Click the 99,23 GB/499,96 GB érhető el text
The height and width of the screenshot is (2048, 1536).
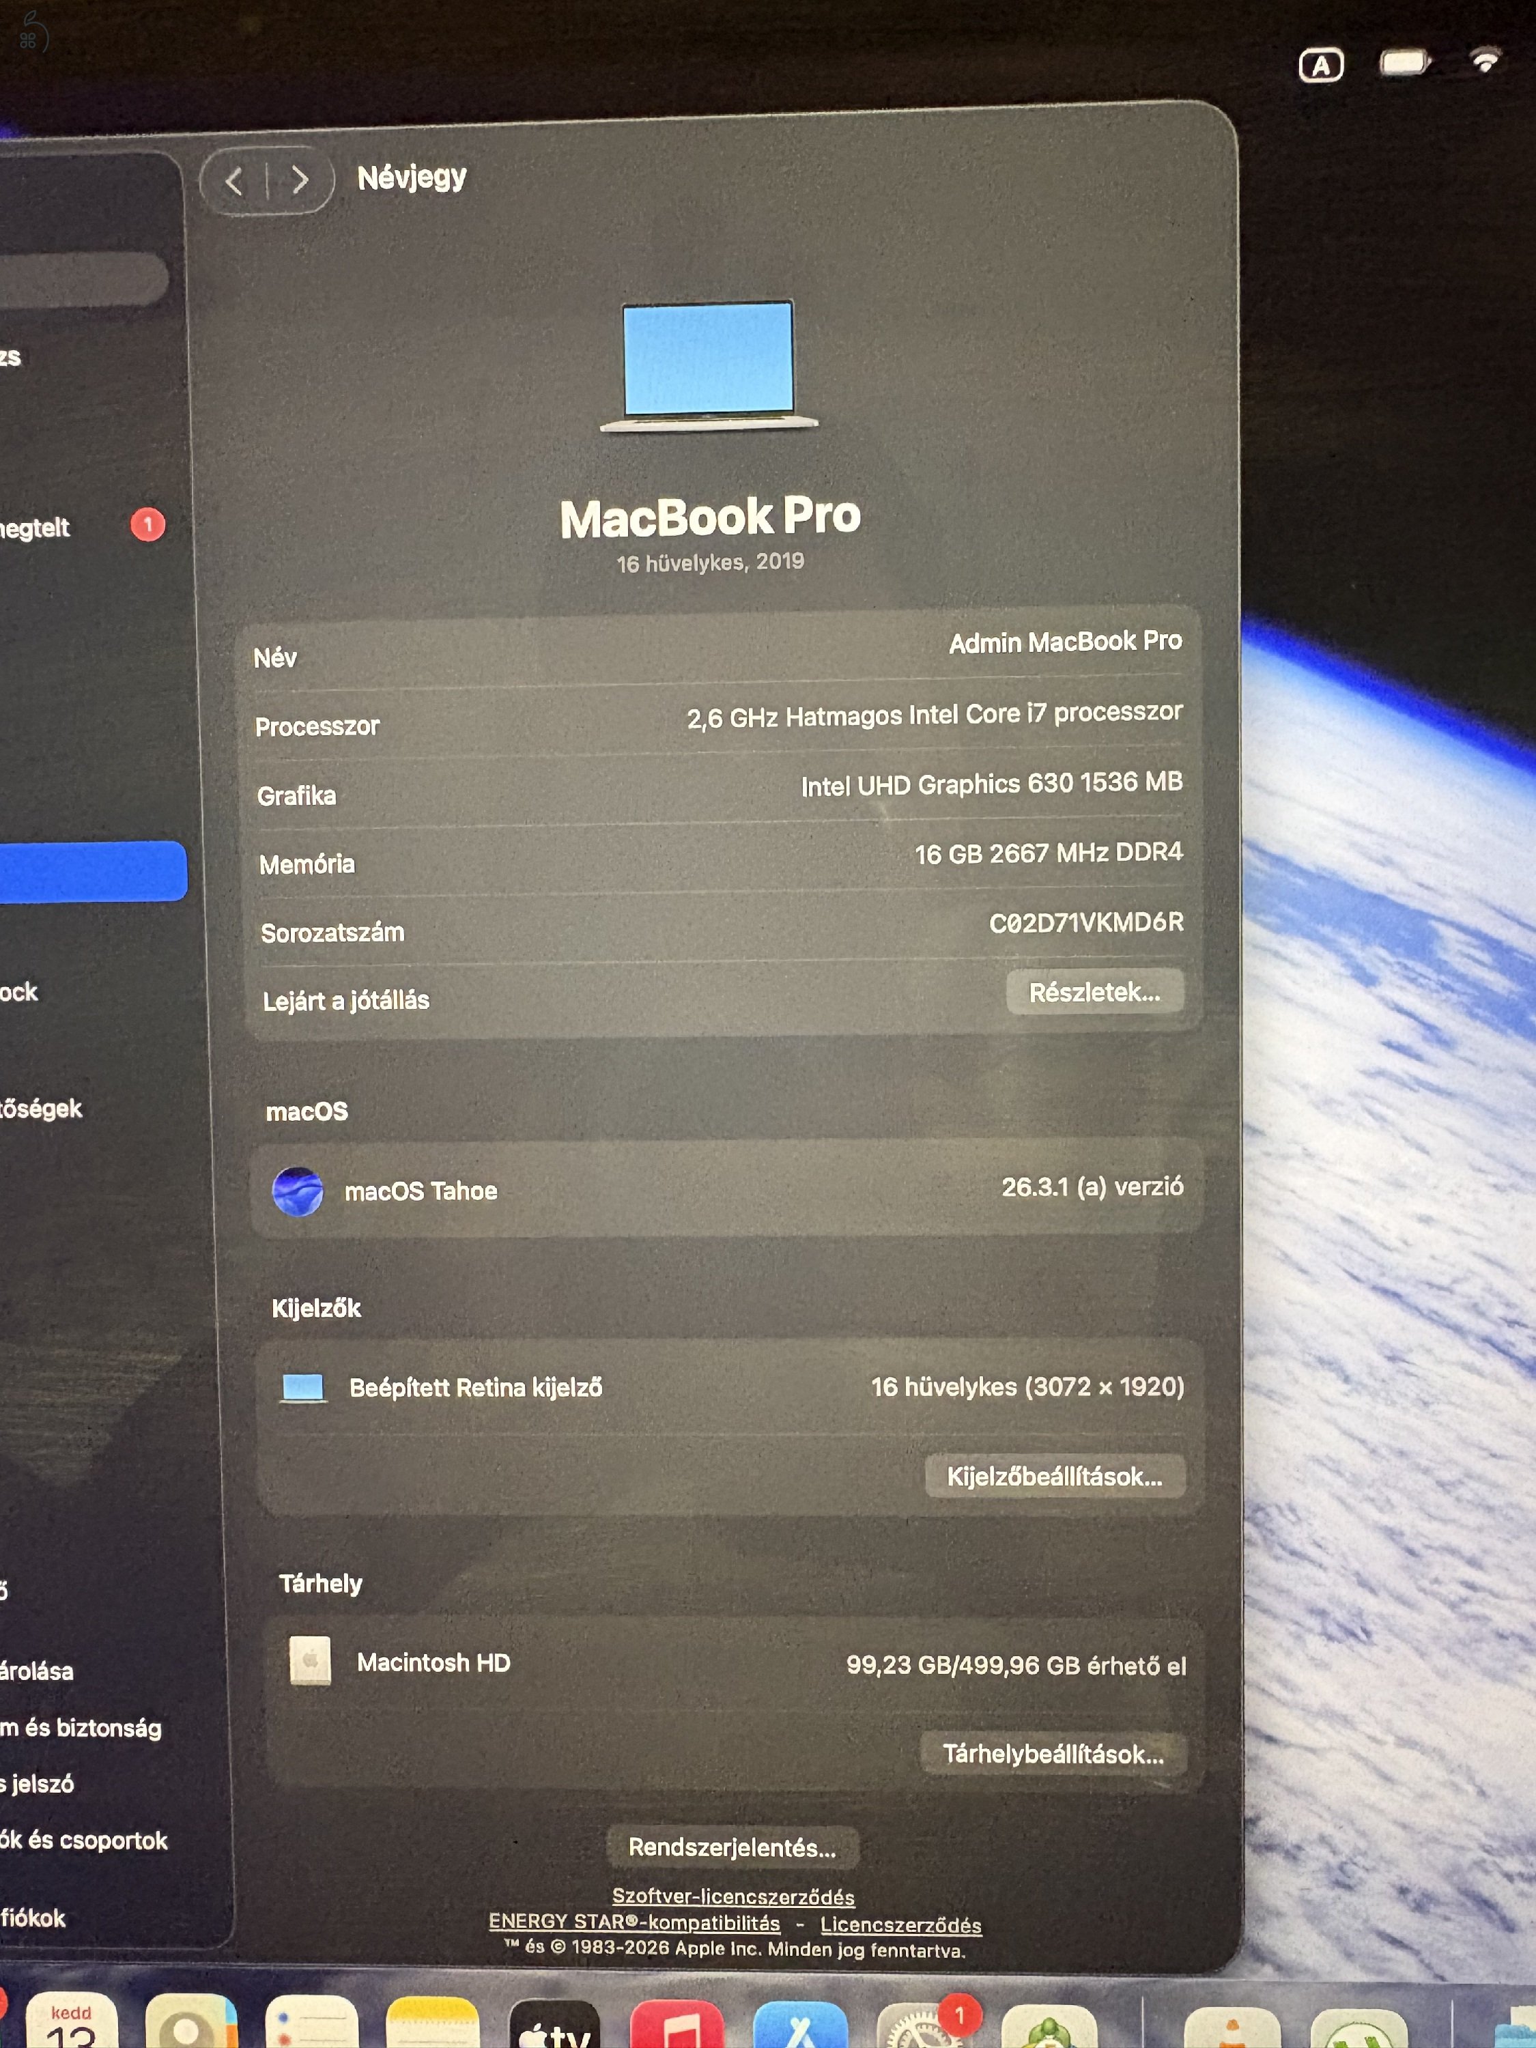[1016, 1666]
